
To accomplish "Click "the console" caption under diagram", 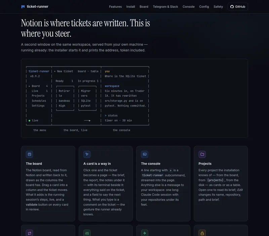I will [121, 130].
